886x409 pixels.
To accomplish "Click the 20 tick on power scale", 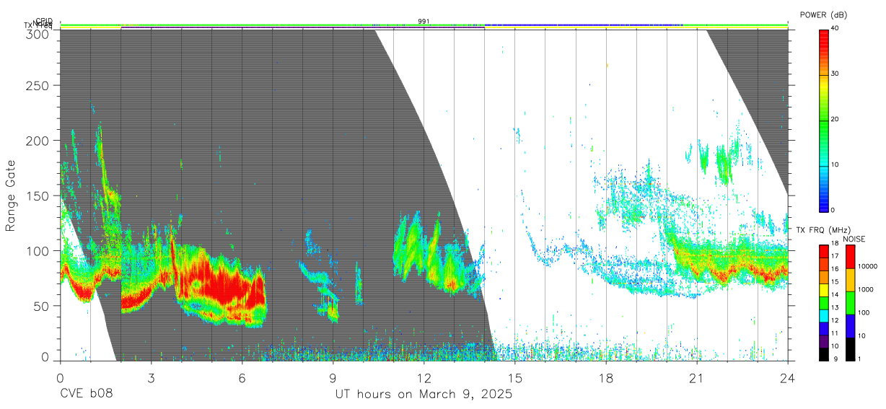I will tap(835, 120).
